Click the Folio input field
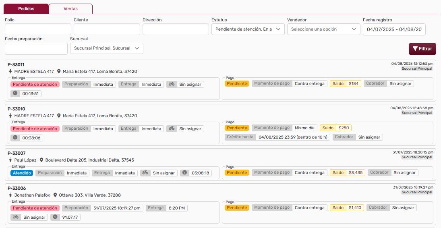The width and height of the screenshot is (441, 228). [x=38, y=29]
